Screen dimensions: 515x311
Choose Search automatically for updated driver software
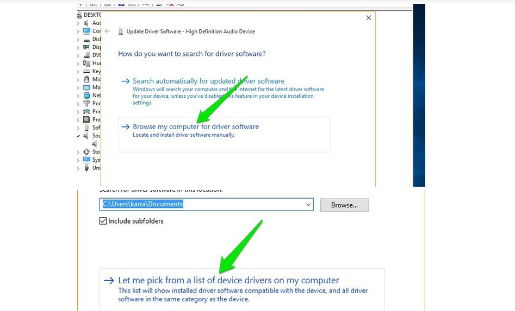[208, 81]
